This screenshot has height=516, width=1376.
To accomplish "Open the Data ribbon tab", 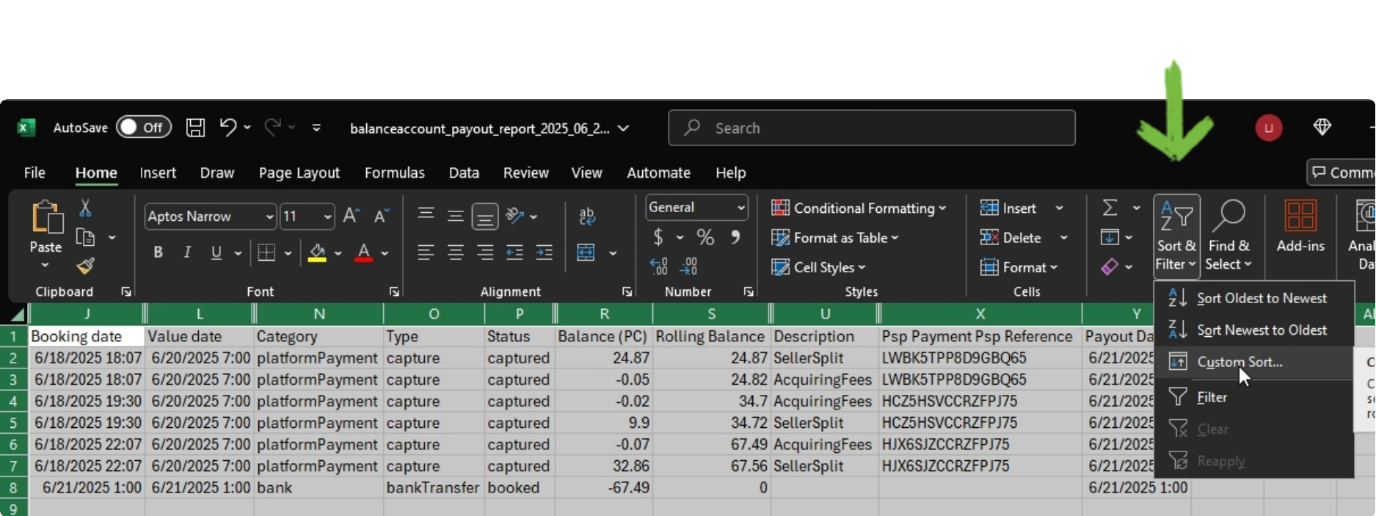I will pos(464,172).
